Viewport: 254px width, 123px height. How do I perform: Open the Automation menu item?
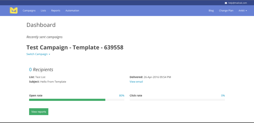[x=72, y=11]
